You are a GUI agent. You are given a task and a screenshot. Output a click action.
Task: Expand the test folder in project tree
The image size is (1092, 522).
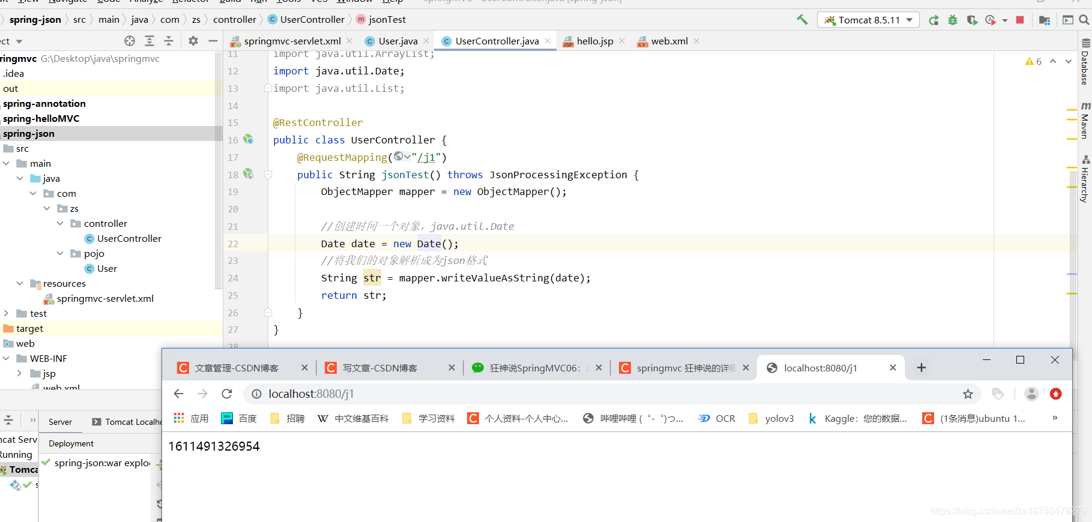(7, 313)
